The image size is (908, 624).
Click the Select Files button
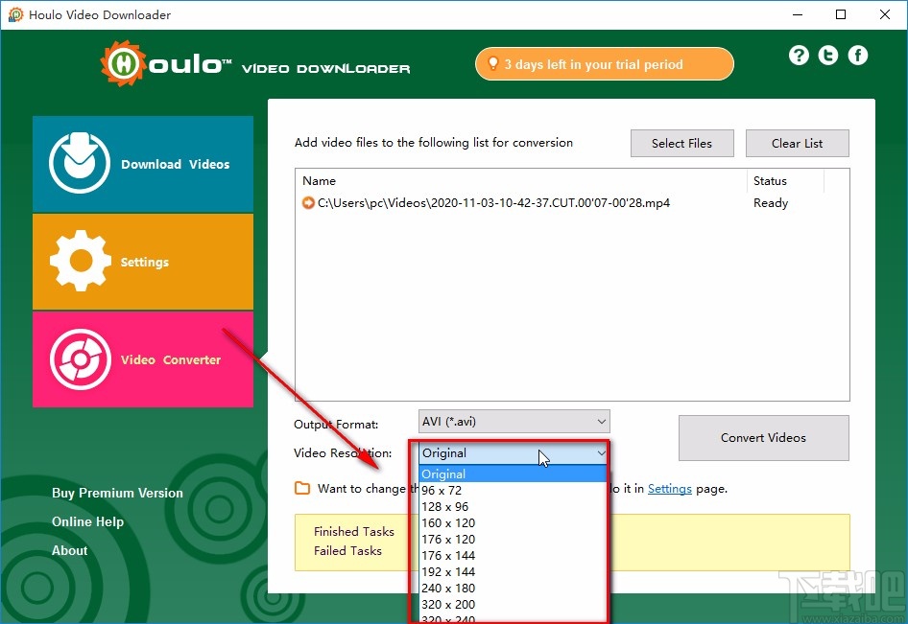(x=681, y=143)
